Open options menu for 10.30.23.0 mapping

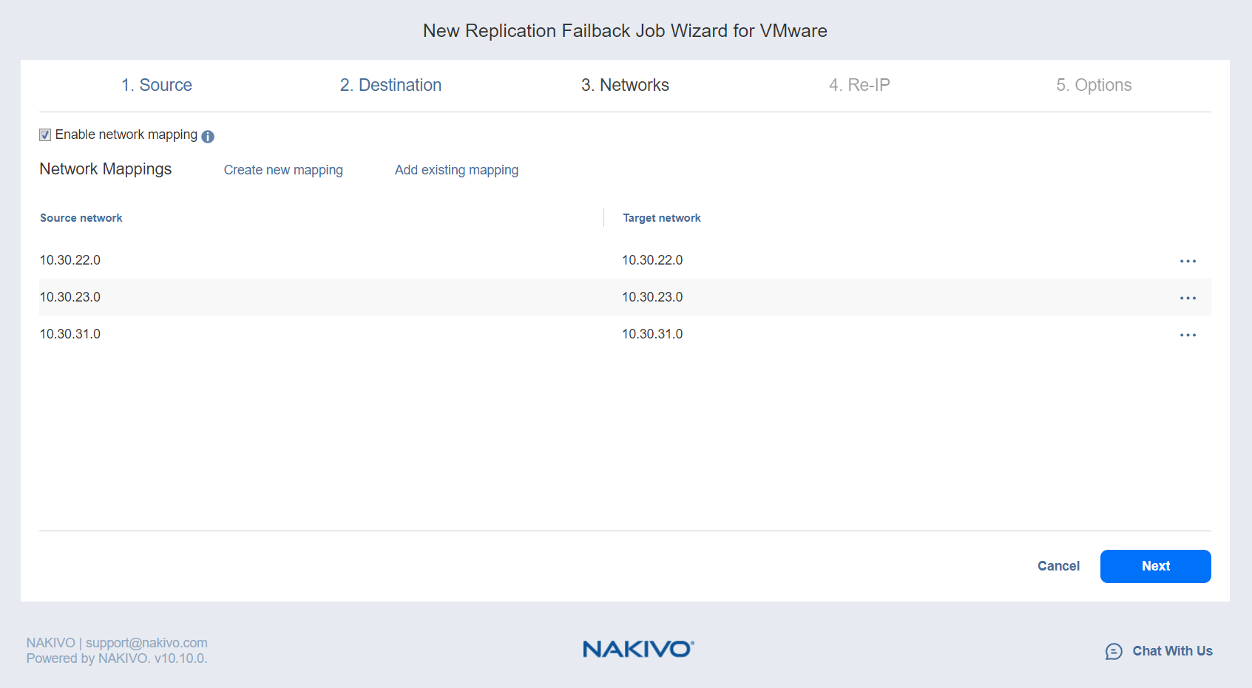[1188, 298]
